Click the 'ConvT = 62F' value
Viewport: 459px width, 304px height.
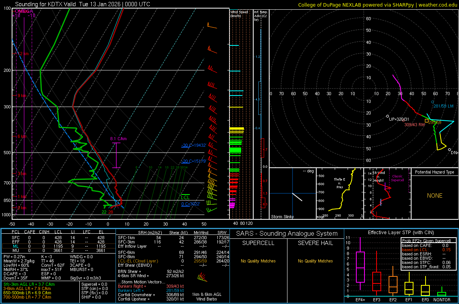click(53, 265)
